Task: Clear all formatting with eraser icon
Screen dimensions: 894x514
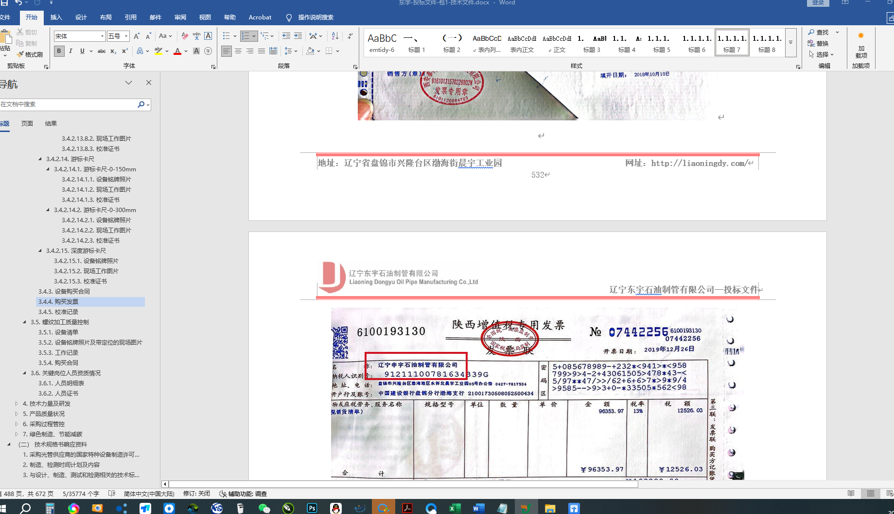Action: pos(185,36)
